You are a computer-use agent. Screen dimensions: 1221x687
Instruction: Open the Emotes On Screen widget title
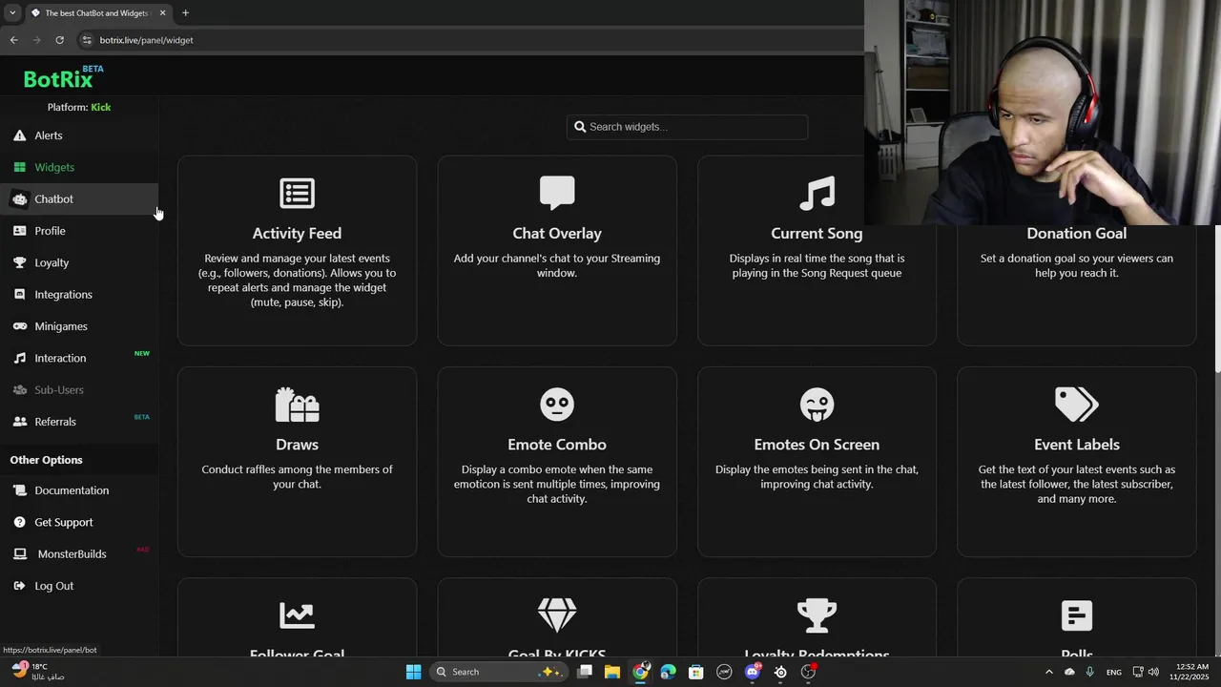[x=817, y=445]
